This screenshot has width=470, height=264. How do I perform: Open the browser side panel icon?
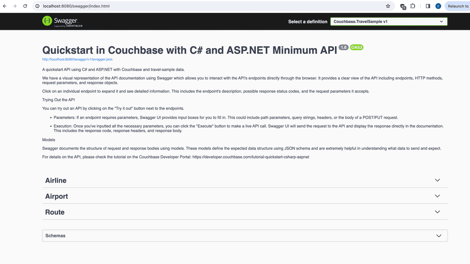(x=428, y=6)
